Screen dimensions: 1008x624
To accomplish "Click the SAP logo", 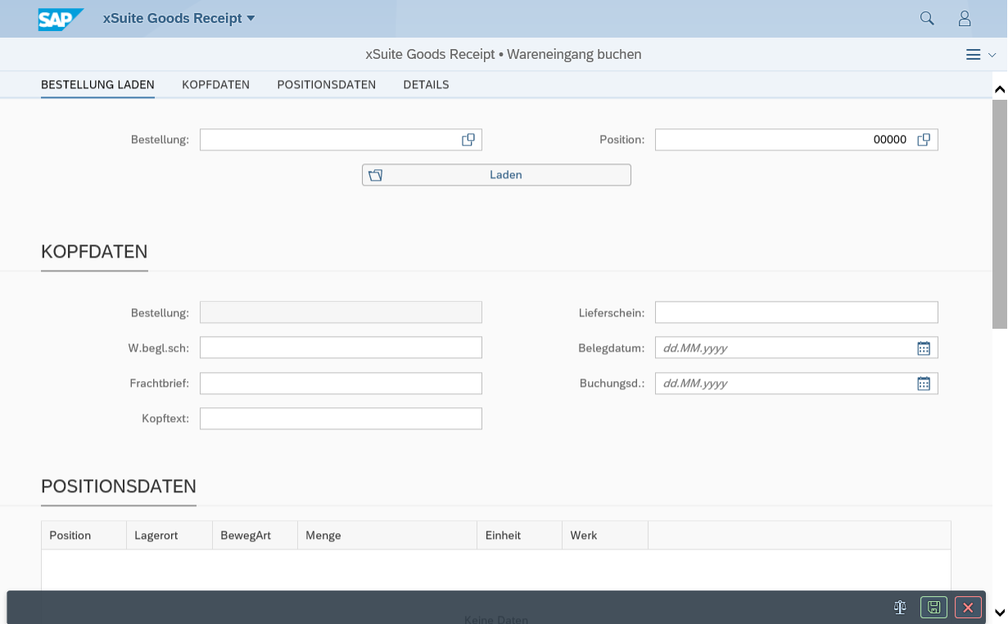I will 59,18.
